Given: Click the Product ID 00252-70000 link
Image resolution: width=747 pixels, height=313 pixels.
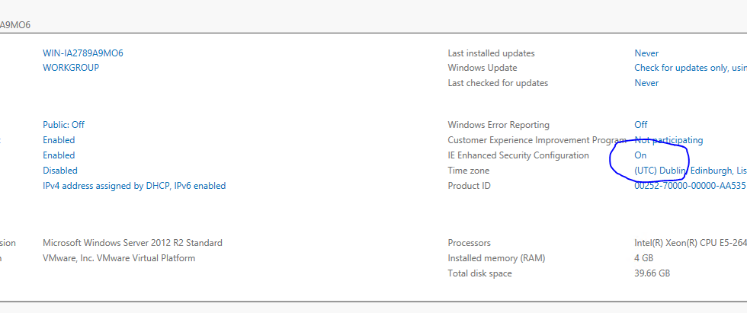Looking at the screenshot, I should [x=691, y=186].
